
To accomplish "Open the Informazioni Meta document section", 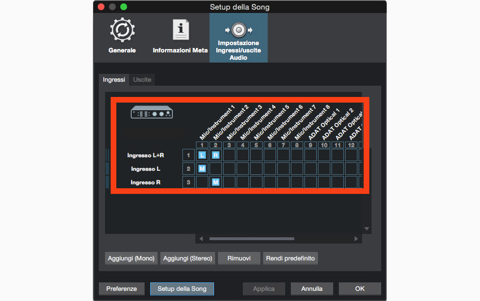I will [180, 37].
